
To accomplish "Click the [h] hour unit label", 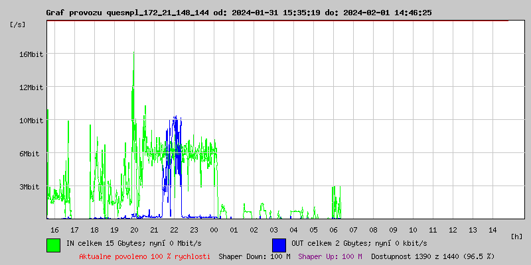I will 517,236.
